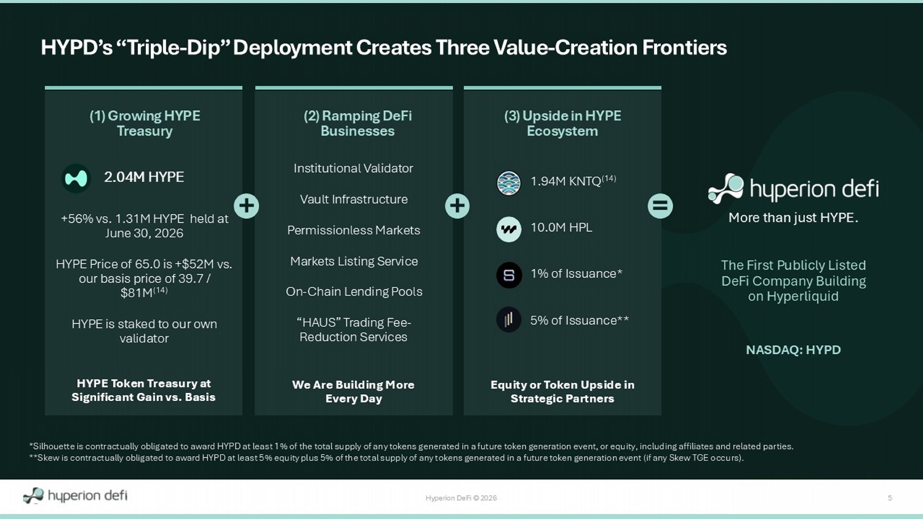This screenshot has width=923, height=519.
Task: Click the "5% of Issuance**" text
Action: [x=580, y=320]
